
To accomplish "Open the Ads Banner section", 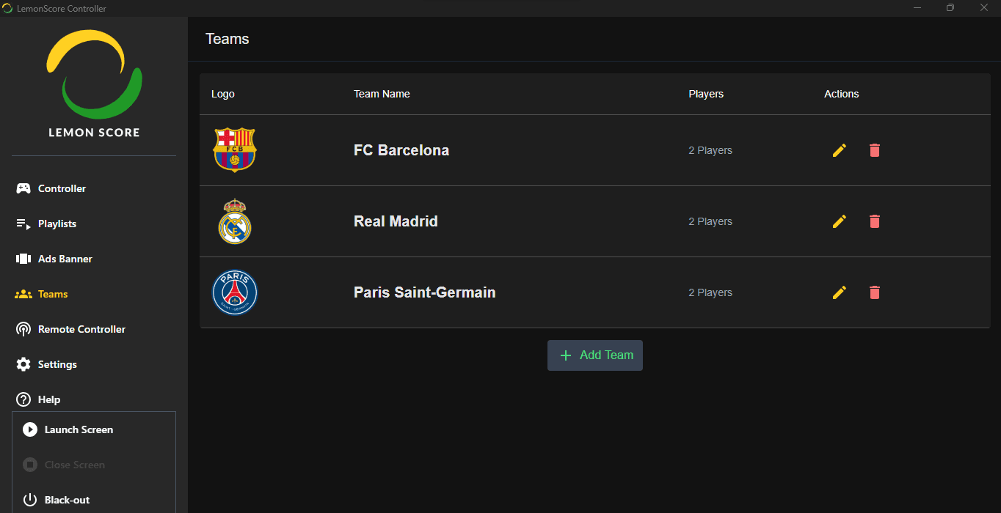I will click(x=65, y=259).
